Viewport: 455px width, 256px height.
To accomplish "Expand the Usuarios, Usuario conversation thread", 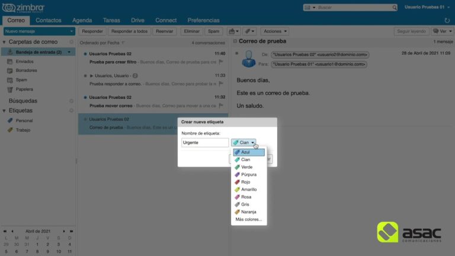I will [91, 76].
